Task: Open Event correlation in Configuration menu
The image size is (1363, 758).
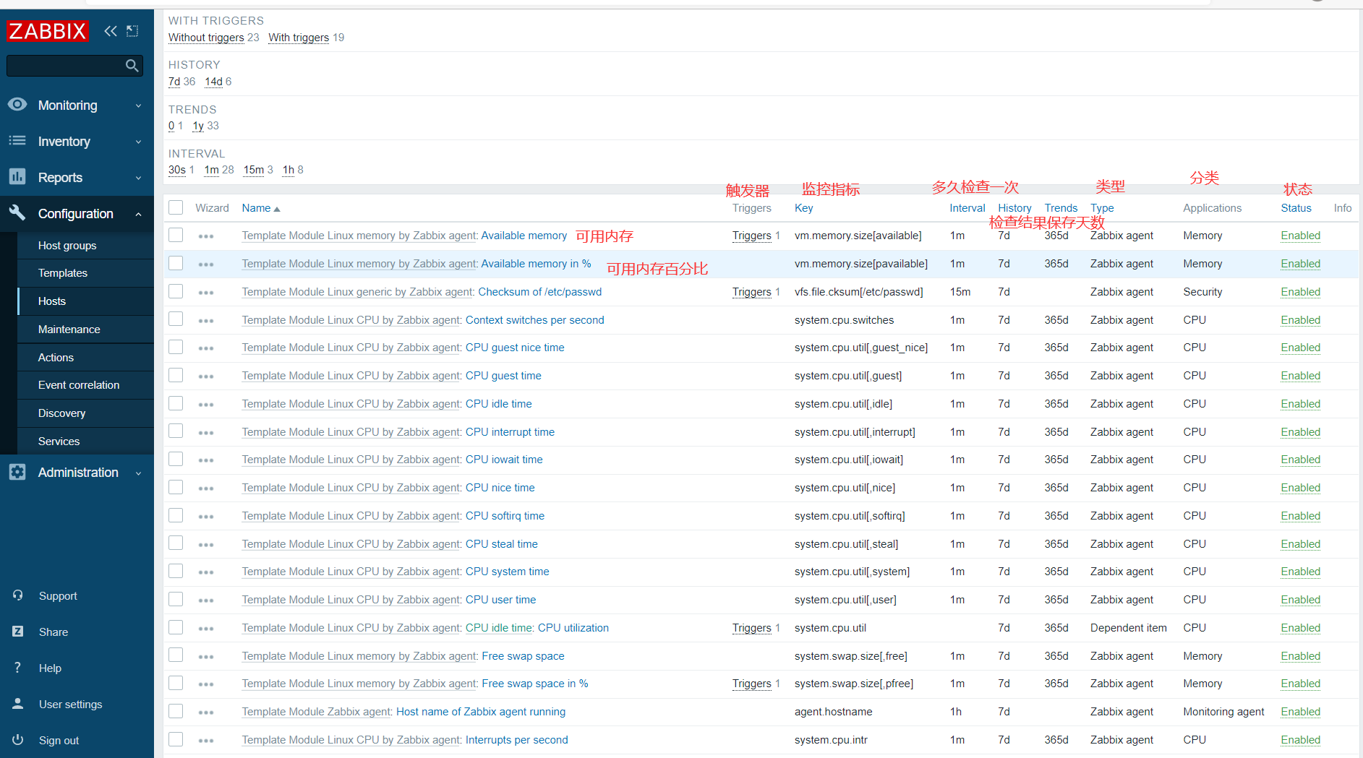Action: pyautogui.click(x=79, y=385)
